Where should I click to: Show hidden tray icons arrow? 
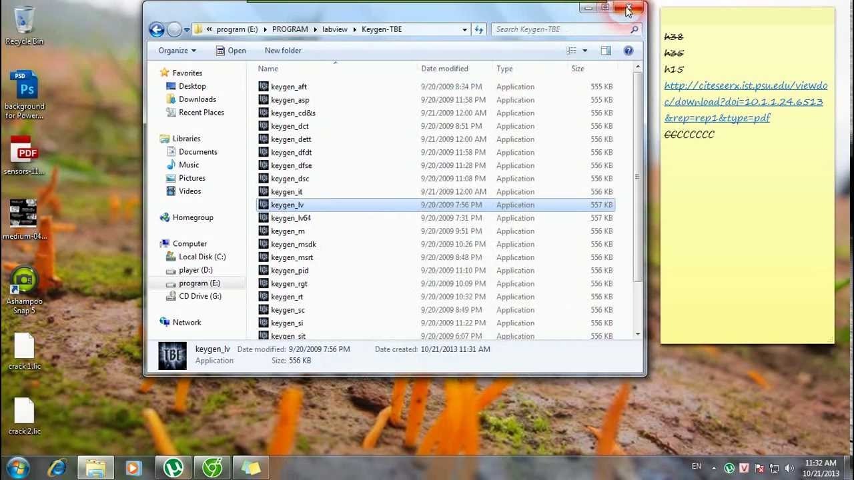coord(713,468)
